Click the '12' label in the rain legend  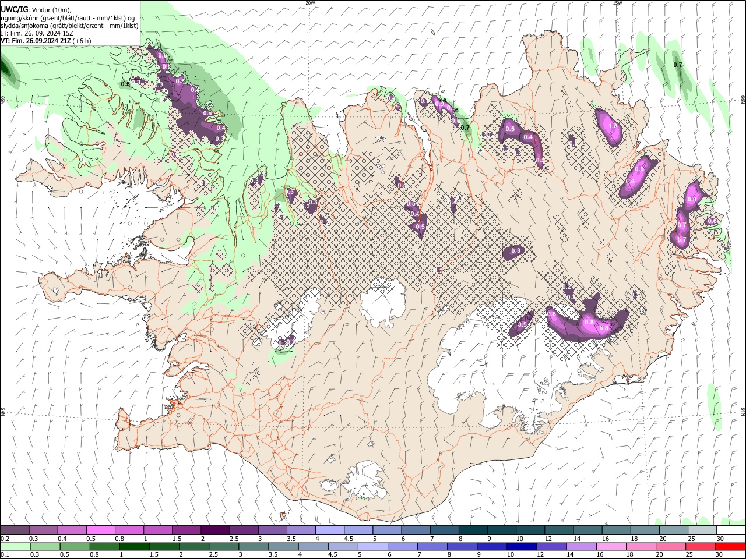(540, 554)
